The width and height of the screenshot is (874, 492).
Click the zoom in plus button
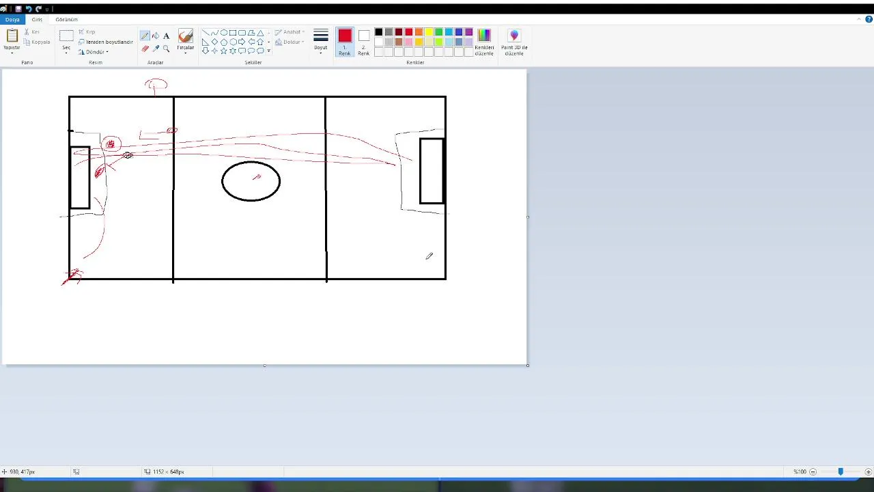pos(869,471)
